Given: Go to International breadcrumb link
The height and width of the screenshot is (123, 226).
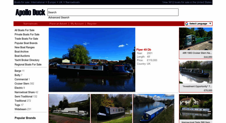Looking at the screenshot, I should tap(38, 2).
